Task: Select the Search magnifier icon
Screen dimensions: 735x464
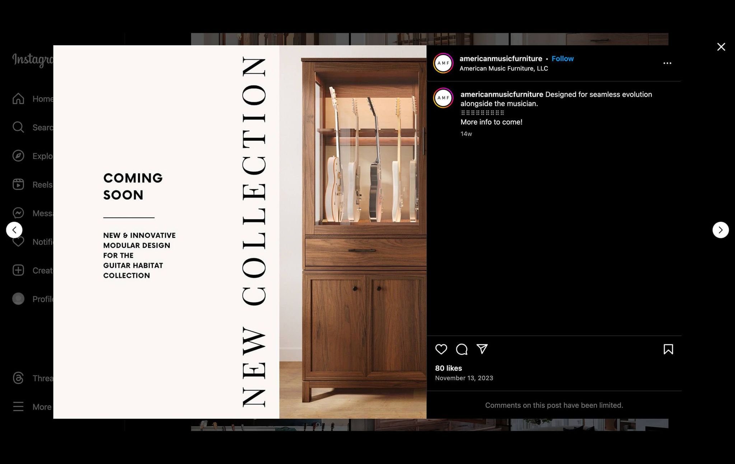Action: point(18,127)
